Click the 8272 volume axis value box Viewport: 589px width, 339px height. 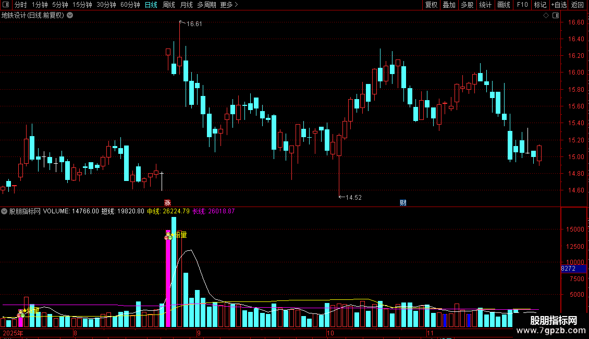[x=573, y=269]
